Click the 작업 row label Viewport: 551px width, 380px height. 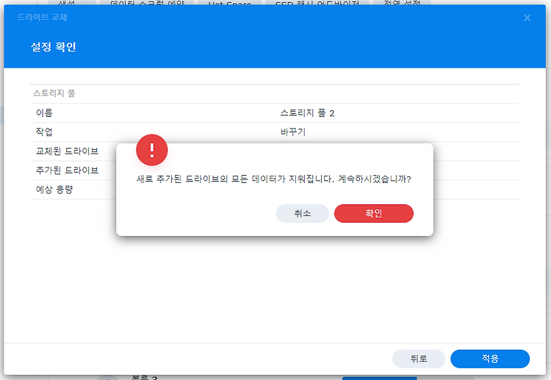tap(44, 132)
